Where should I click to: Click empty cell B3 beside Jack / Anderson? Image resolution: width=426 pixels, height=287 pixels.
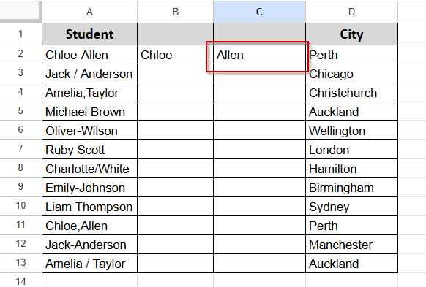176,74
